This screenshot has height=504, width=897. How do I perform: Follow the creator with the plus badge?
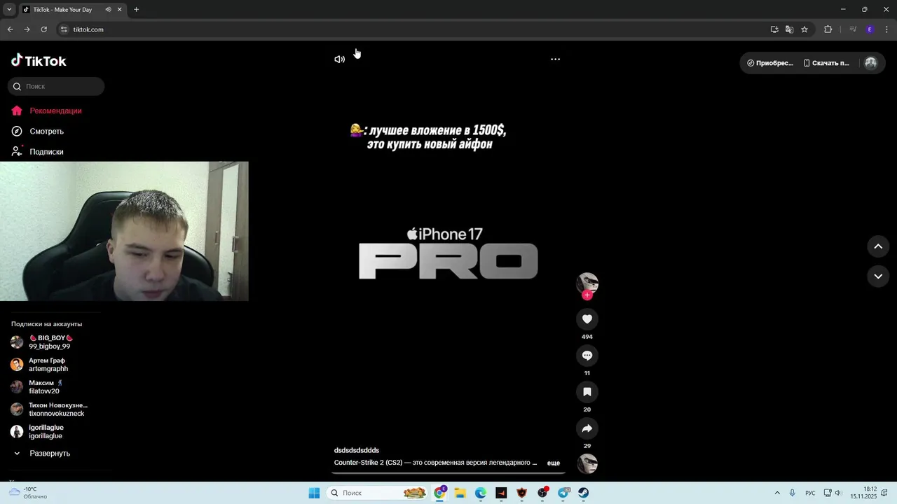[587, 295]
